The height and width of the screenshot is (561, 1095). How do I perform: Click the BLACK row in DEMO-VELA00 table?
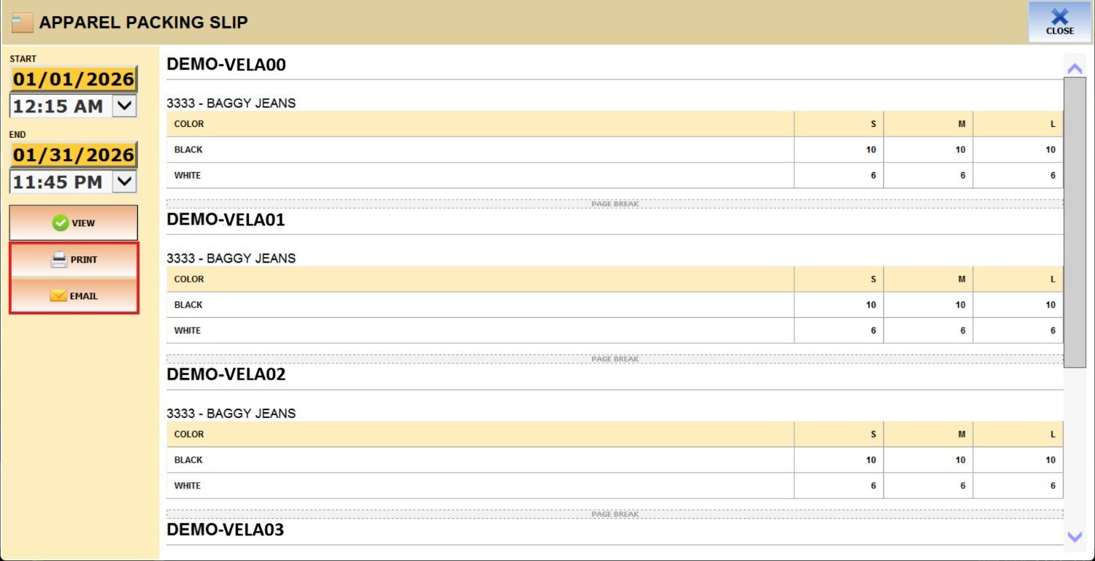click(x=188, y=150)
